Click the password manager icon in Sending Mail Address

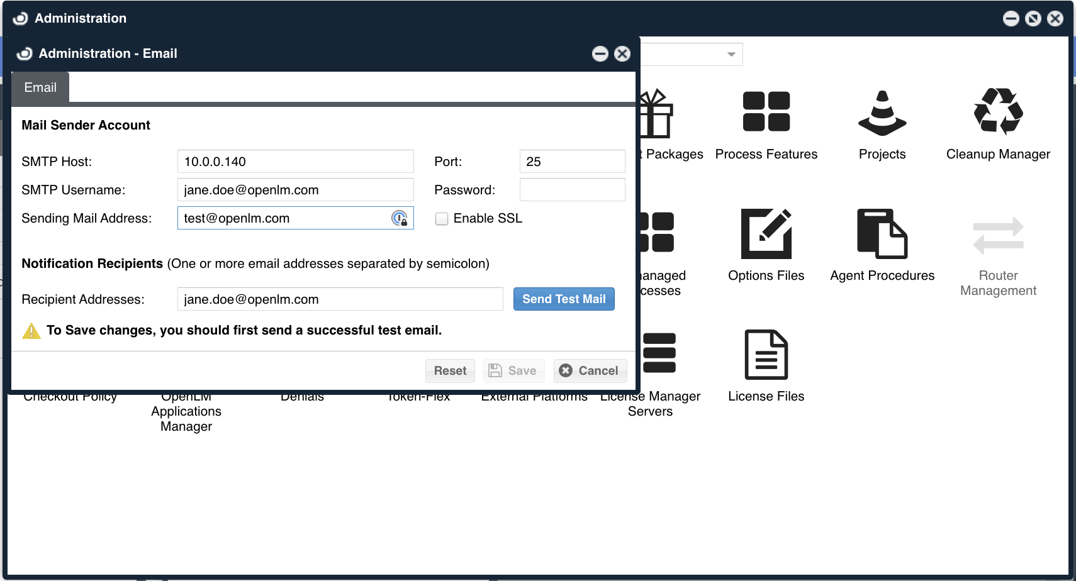[x=400, y=218]
